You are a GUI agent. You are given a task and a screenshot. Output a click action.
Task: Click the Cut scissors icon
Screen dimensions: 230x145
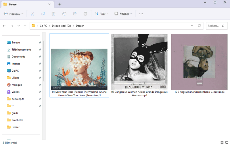(32, 14)
